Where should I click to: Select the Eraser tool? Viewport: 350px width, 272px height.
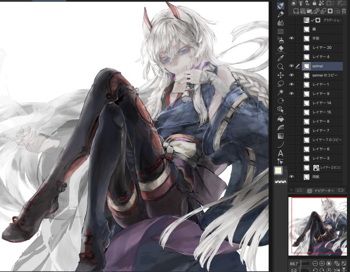point(280,48)
